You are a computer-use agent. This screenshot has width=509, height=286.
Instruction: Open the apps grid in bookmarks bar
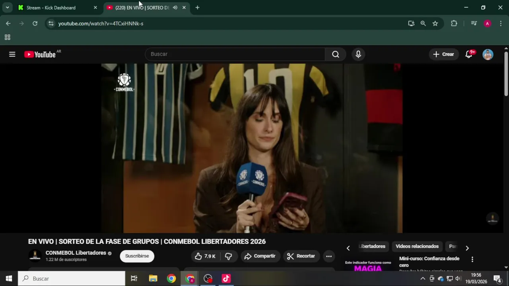(x=7, y=37)
